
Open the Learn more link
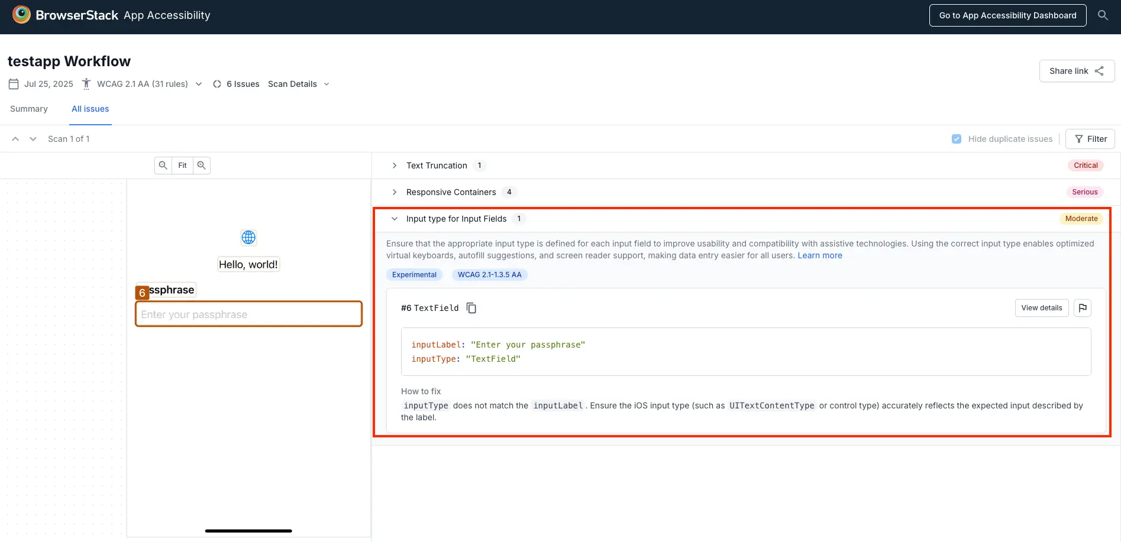820,255
